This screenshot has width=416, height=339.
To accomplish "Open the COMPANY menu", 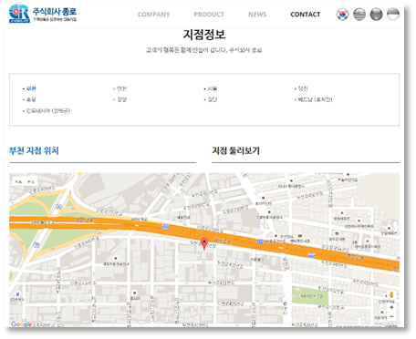I will click(x=153, y=15).
